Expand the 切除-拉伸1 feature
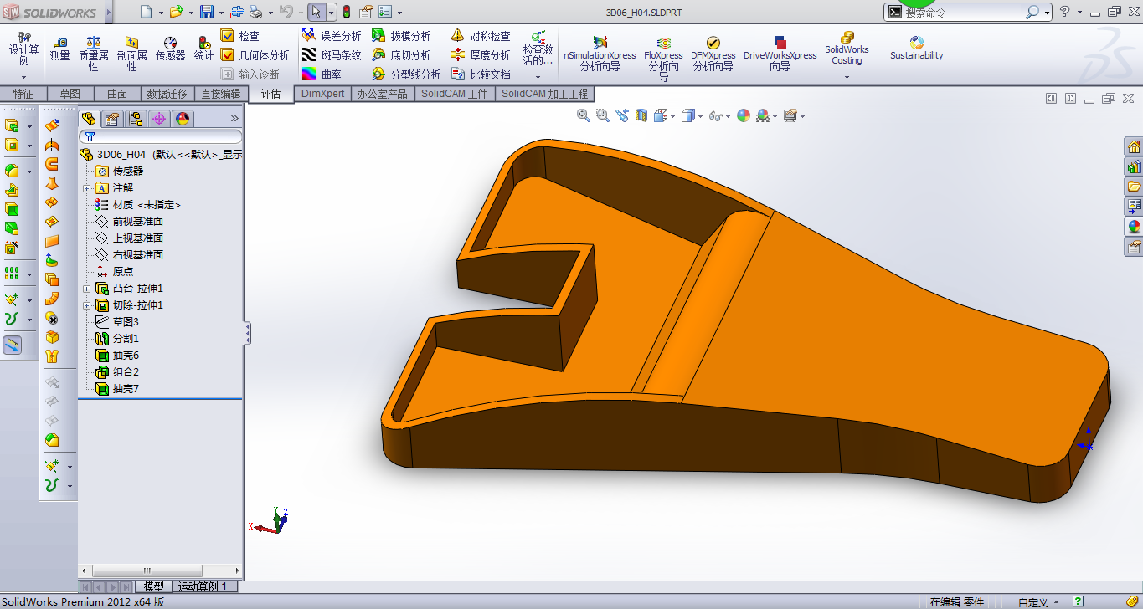1143x609 pixels. click(x=86, y=305)
